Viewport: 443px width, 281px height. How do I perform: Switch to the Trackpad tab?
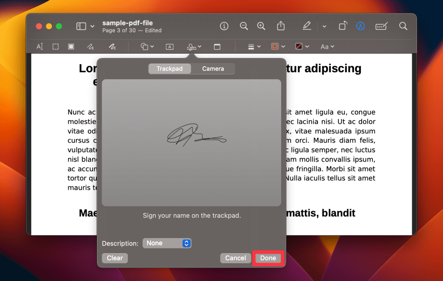pos(170,69)
